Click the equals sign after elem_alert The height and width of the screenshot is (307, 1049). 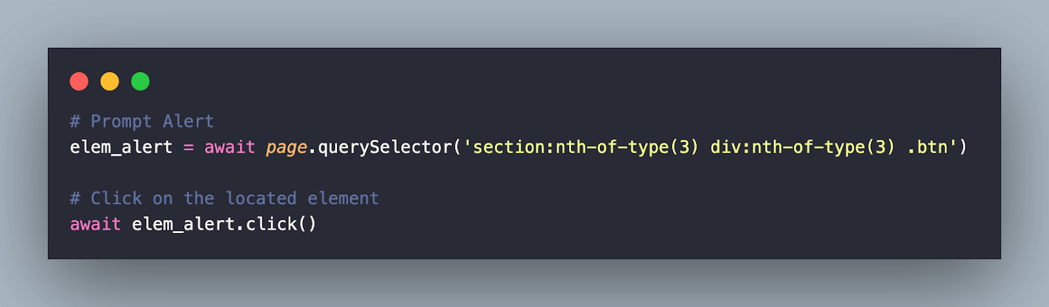[x=189, y=147]
